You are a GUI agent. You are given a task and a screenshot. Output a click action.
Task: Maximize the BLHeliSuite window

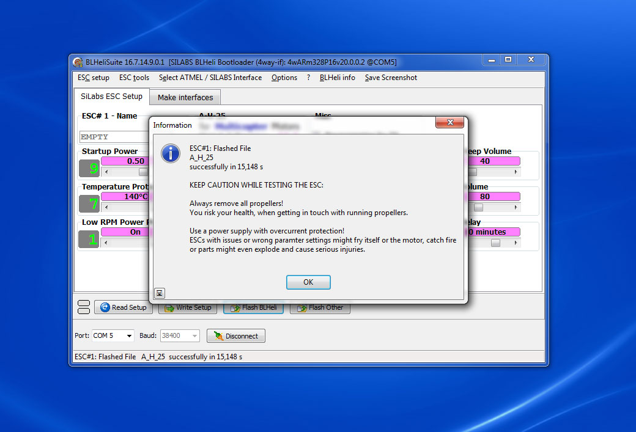pos(508,59)
